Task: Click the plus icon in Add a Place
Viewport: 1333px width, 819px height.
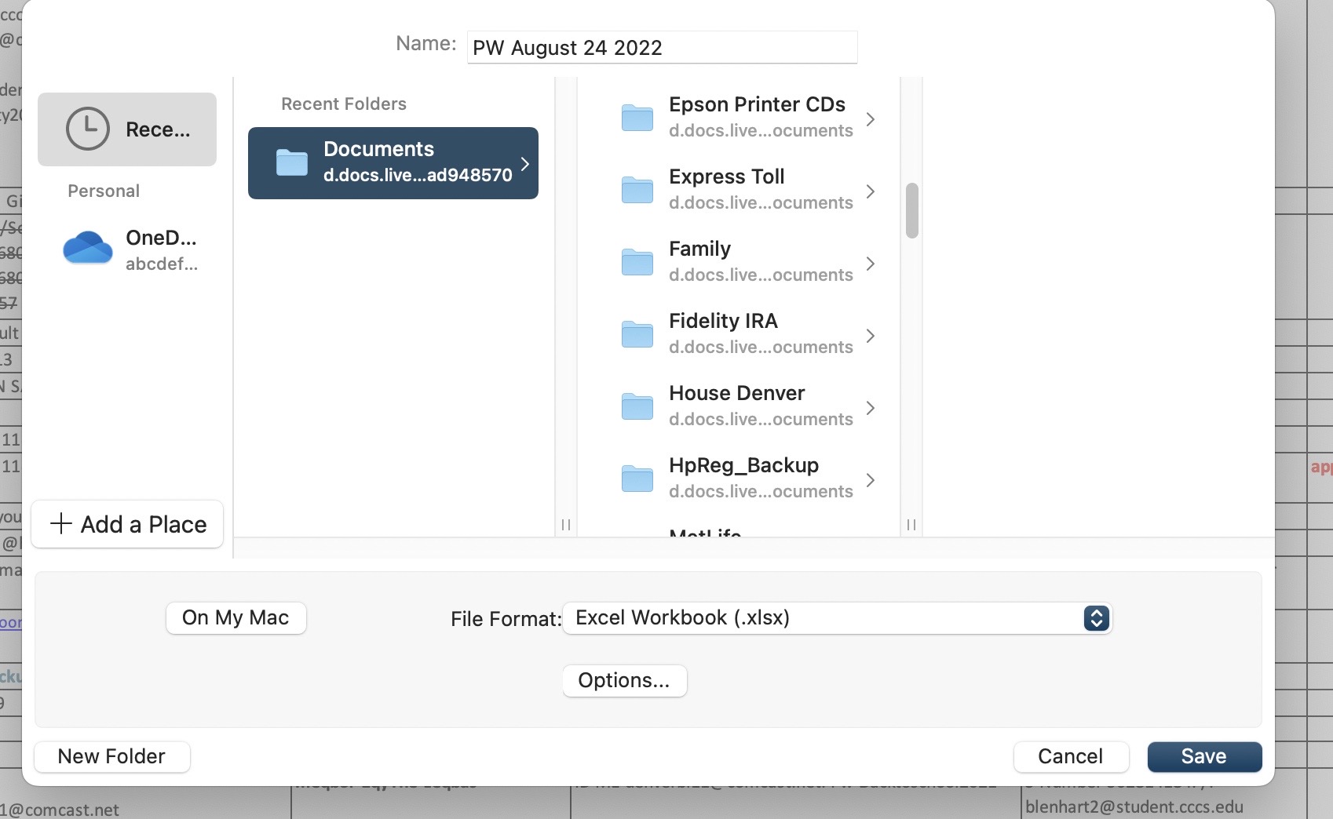Action: [x=61, y=523]
